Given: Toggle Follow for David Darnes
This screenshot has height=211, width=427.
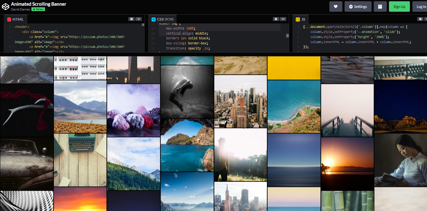Looking at the screenshot, I should pyautogui.click(x=38, y=10).
